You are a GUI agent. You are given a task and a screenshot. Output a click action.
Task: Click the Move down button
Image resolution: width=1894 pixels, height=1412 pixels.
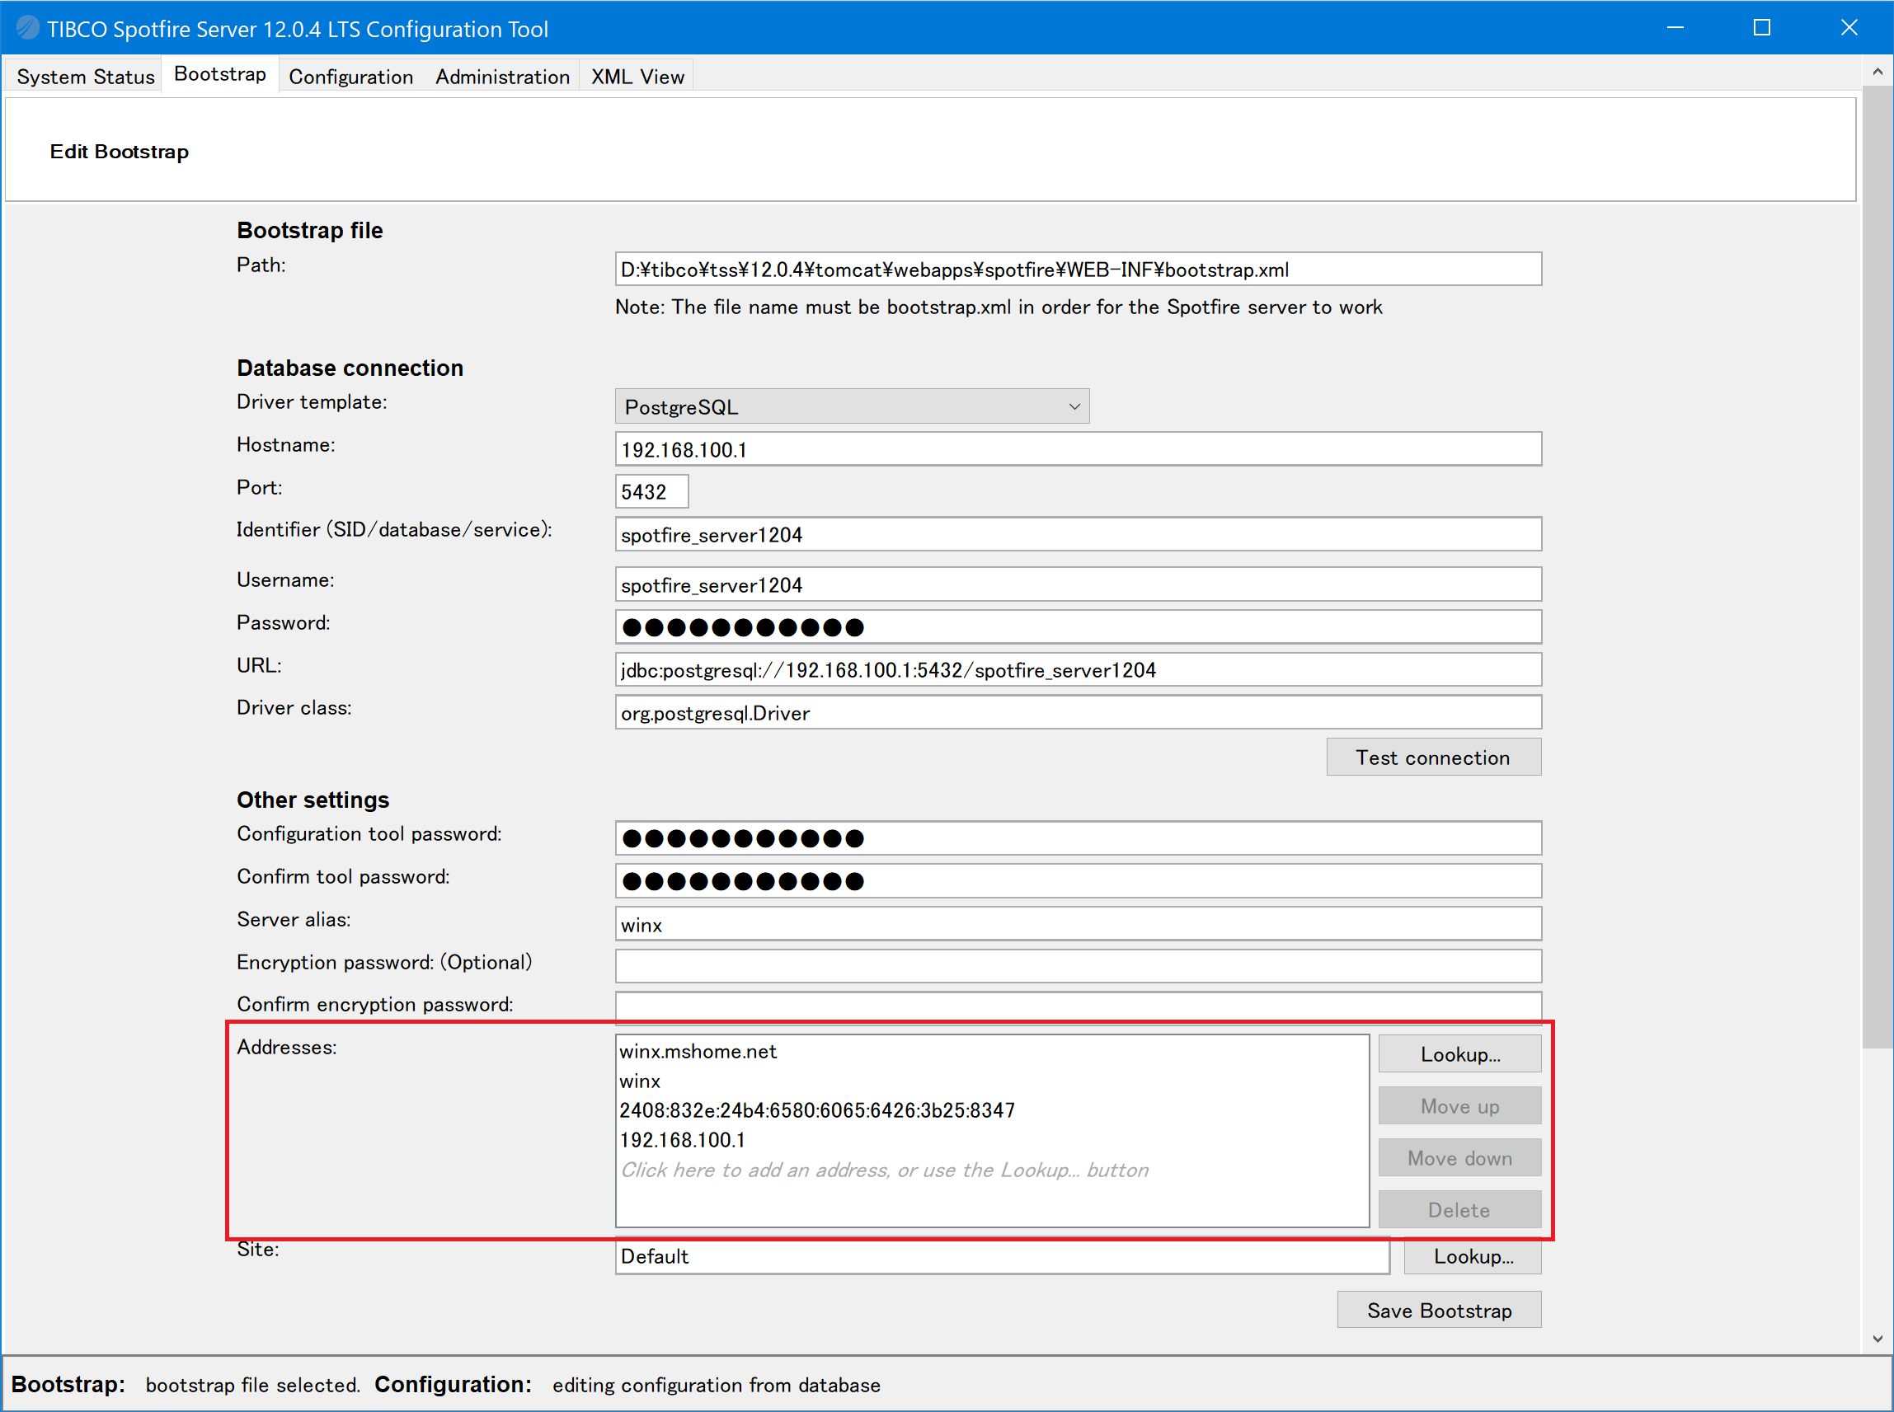[1459, 1158]
